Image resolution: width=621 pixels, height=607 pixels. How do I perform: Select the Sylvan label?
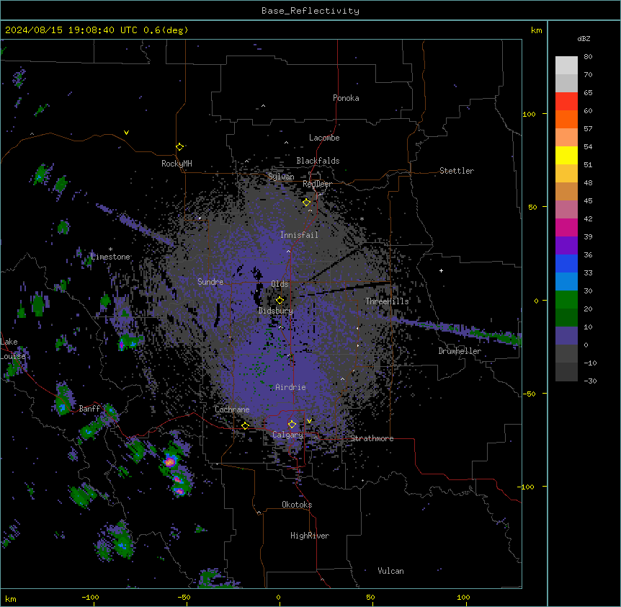click(281, 177)
